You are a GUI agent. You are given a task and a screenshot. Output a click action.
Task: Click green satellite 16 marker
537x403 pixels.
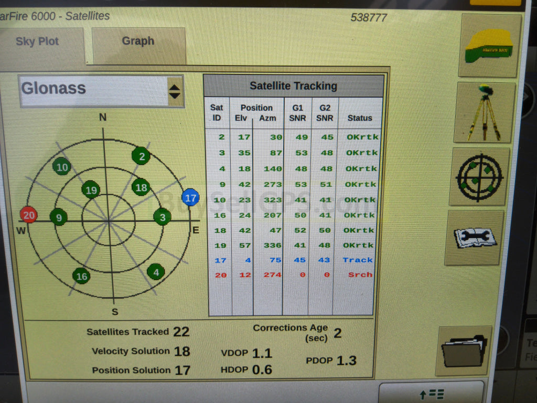pos(81,276)
